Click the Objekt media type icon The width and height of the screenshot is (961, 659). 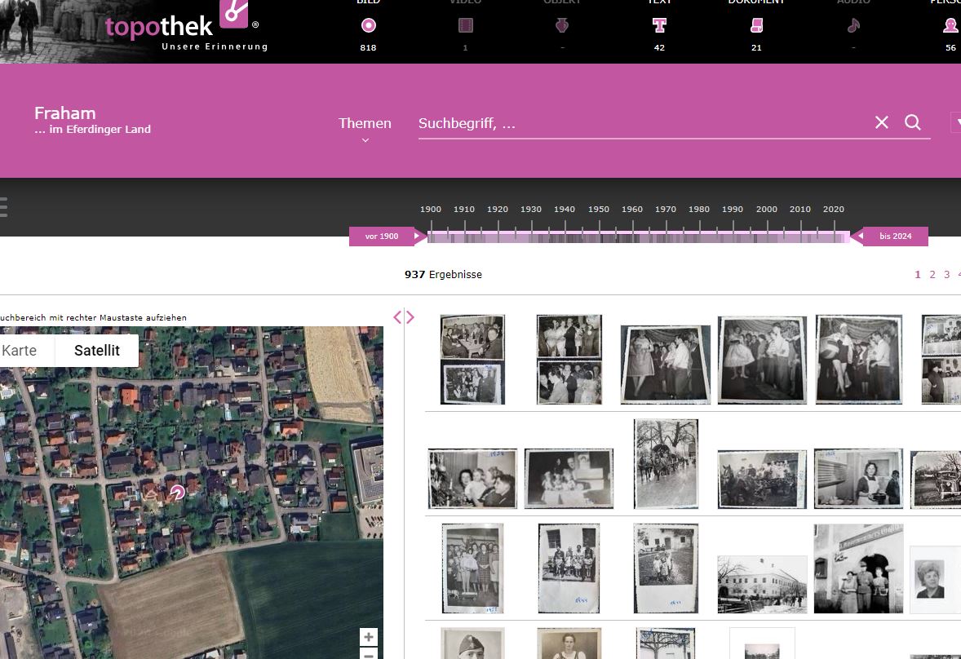coord(562,26)
